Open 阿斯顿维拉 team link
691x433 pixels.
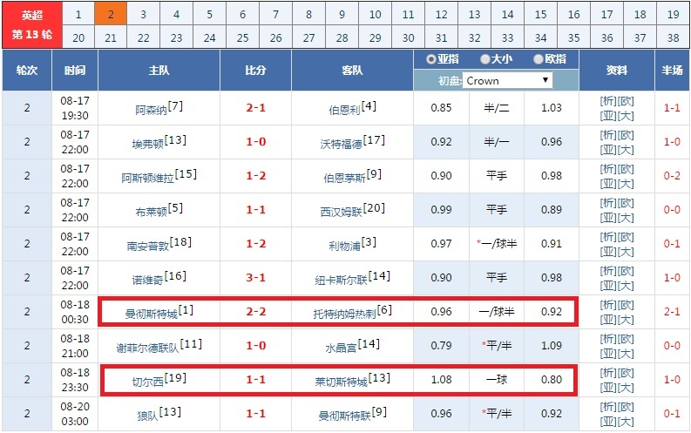(x=147, y=178)
